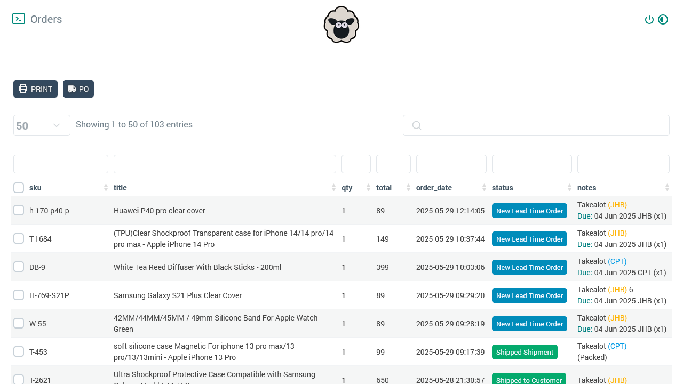Image resolution: width=683 pixels, height=384 pixels.
Task: Open the page-size dropdown showing 50
Action: pos(42,125)
